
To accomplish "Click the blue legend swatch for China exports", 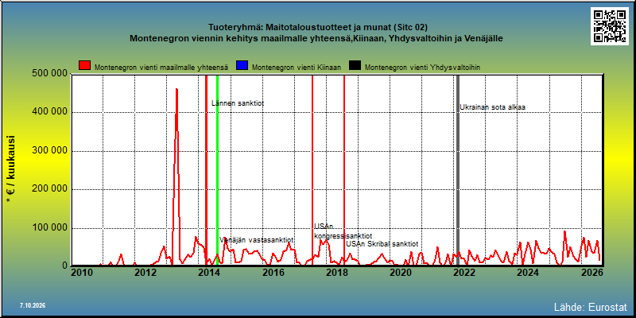I will (242, 66).
